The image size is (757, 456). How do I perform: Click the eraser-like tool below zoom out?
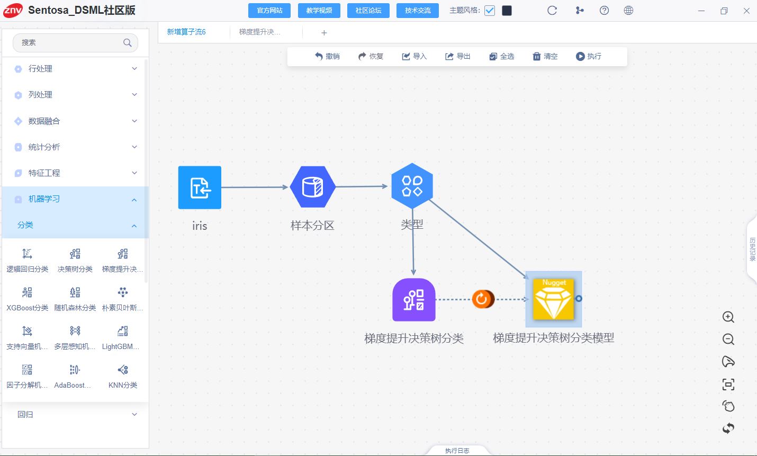pos(728,362)
